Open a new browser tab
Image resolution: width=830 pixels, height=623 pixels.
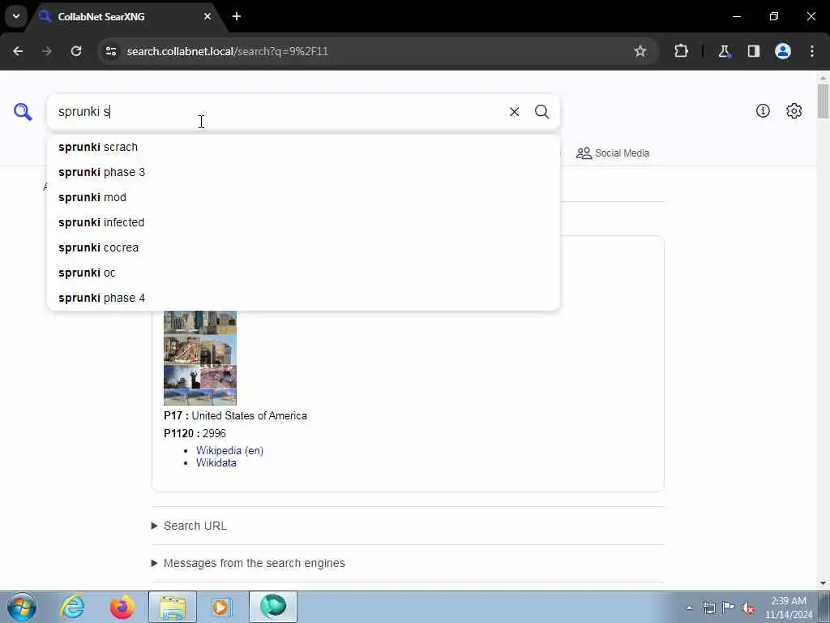click(237, 16)
